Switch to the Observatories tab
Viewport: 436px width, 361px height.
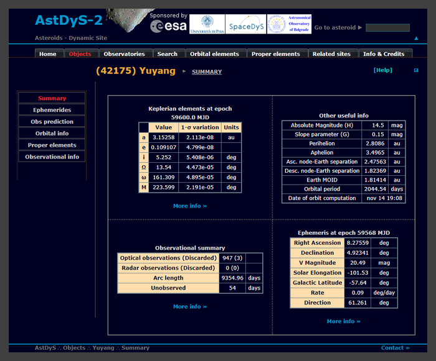pos(125,54)
